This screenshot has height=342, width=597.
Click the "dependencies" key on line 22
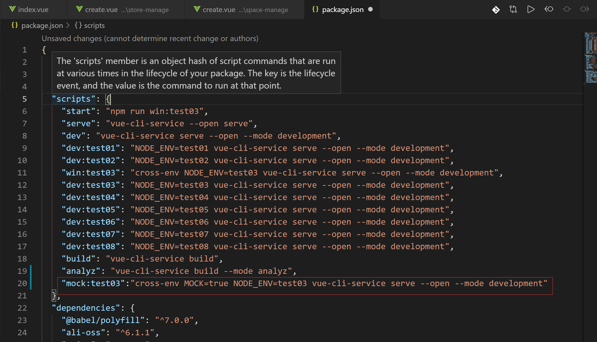pos(86,308)
